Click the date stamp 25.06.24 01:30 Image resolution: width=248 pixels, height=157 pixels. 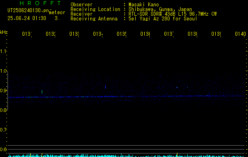click(27, 18)
